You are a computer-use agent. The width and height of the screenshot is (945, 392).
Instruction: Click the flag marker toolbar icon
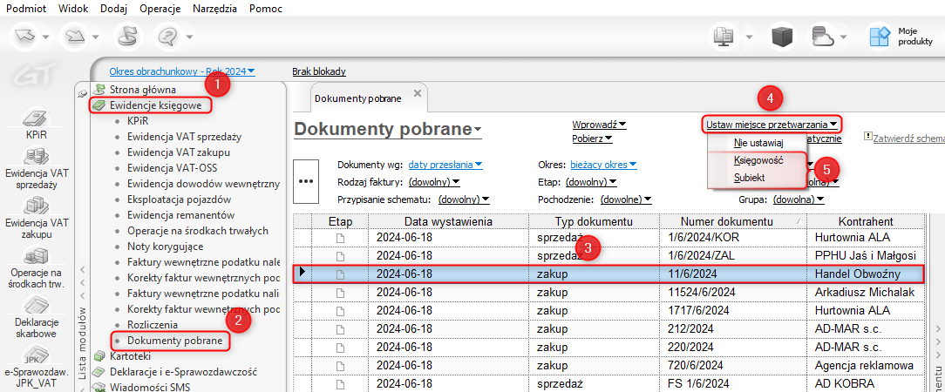(128, 36)
